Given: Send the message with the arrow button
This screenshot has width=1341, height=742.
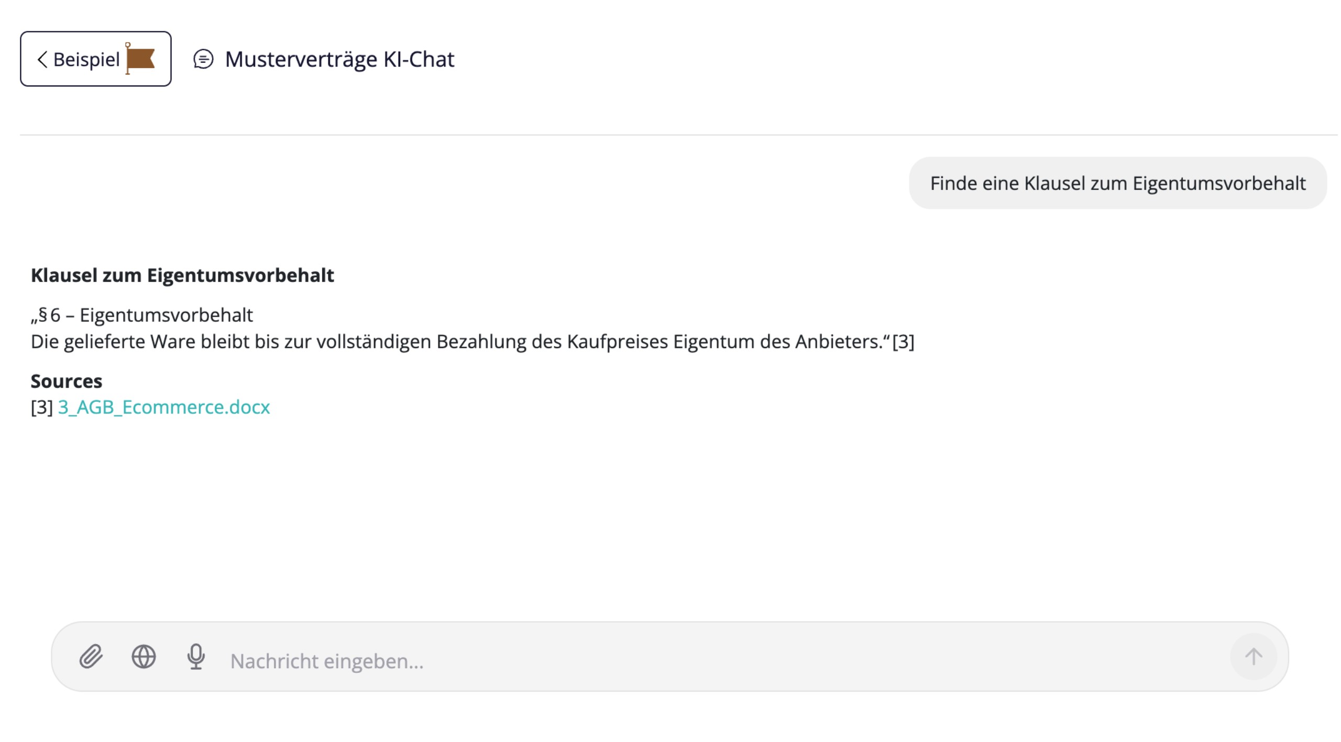Looking at the screenshot, I should (1253, 657).
